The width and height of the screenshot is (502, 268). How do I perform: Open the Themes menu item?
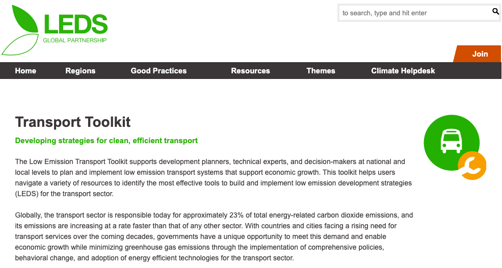tap(321, 71)
